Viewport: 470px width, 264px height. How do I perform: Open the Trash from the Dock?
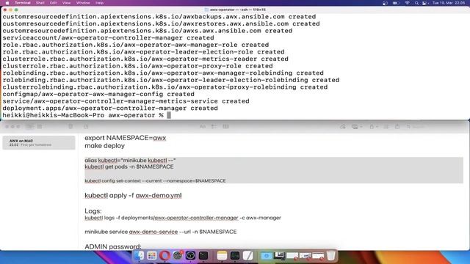point(330,255)
